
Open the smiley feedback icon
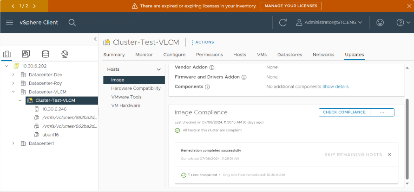pos(380,23)
